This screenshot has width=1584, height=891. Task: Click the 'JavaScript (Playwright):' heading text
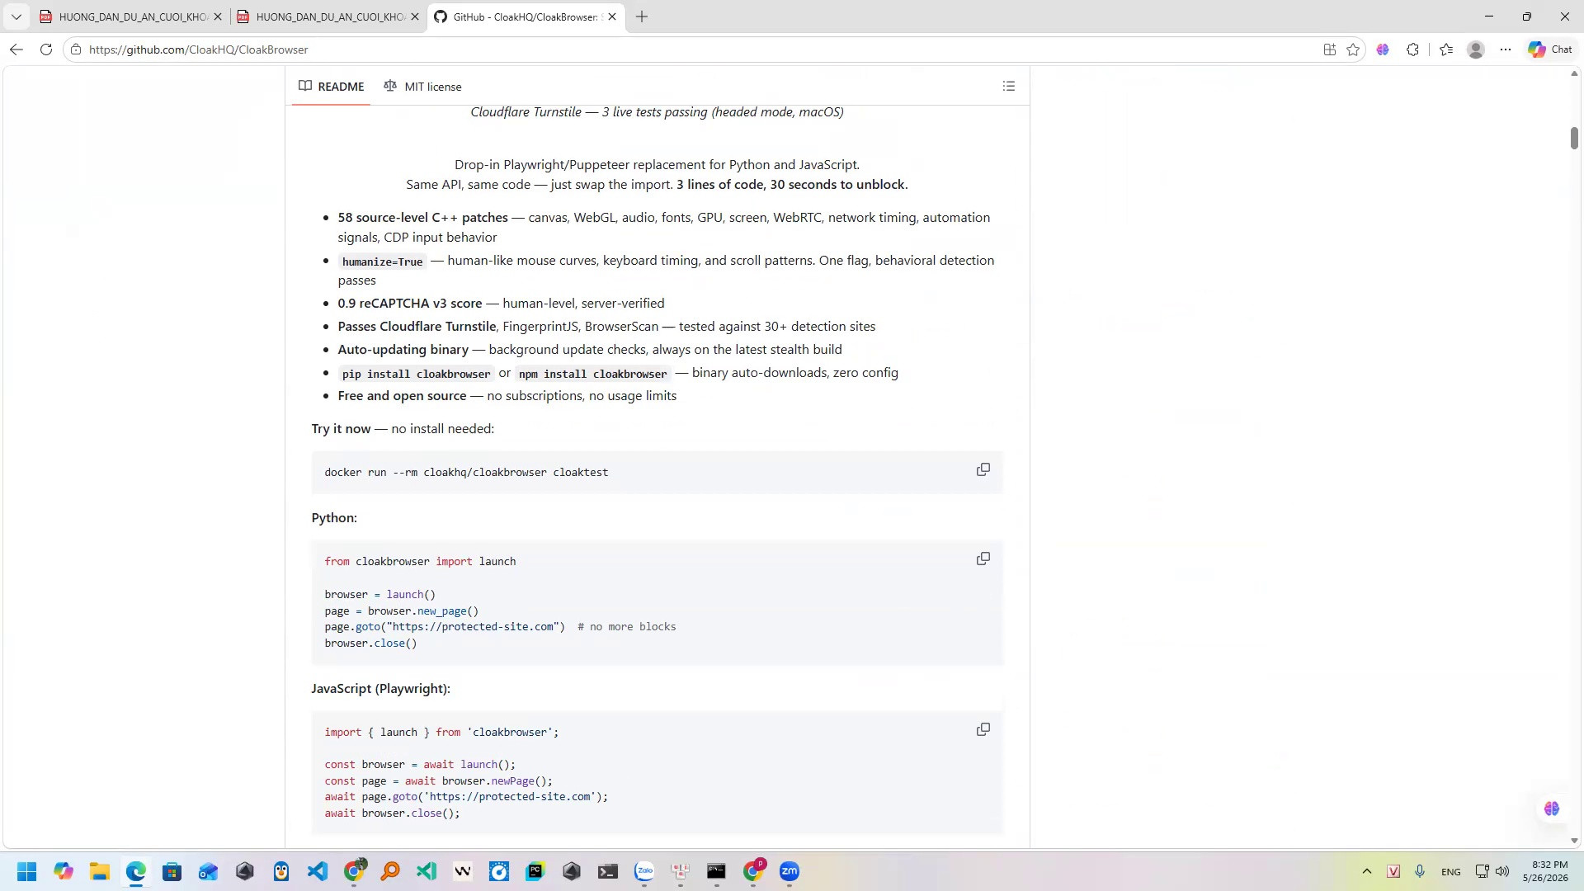point(381,689)
